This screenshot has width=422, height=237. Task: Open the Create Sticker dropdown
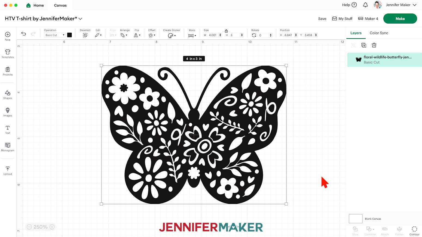point(172,36)
